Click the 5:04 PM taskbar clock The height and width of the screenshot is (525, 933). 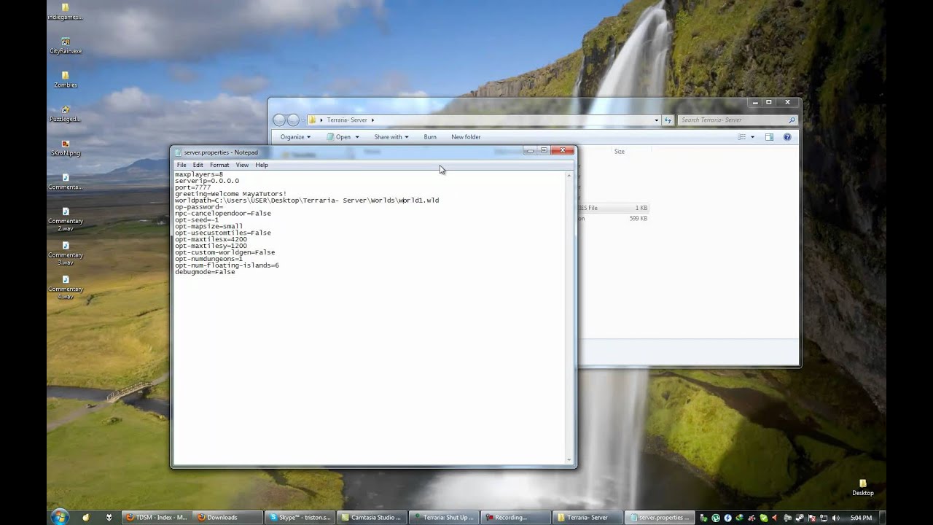(861, 518)
